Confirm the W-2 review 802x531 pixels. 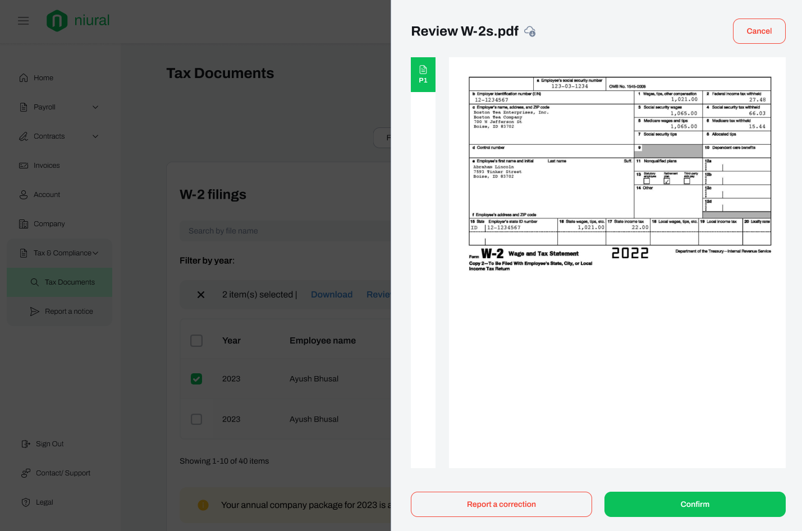(695, 505)
